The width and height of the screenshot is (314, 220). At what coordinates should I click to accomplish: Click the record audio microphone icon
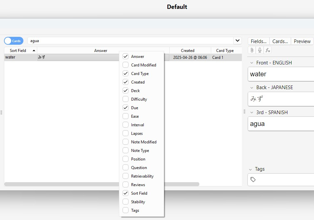click(x=260, y=50)
